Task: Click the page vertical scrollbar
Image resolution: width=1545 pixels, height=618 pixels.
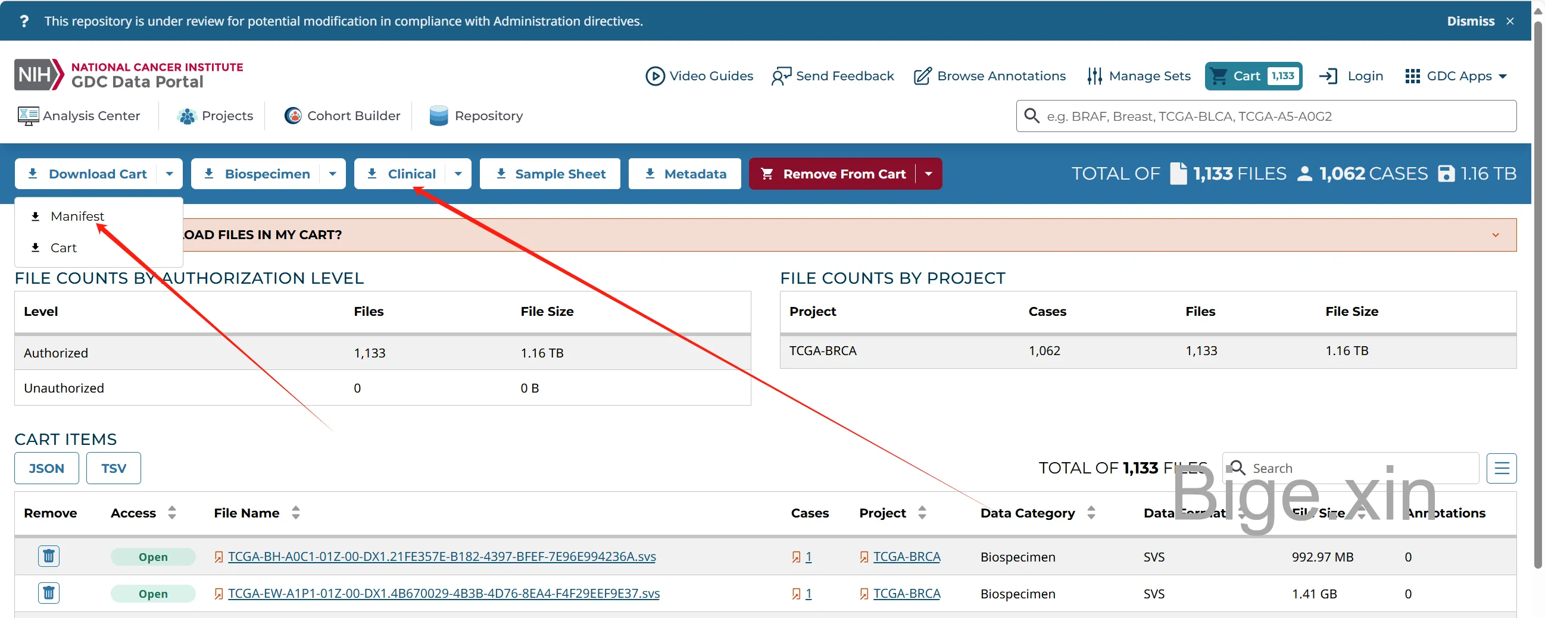Action: [x=1538, y=294]
